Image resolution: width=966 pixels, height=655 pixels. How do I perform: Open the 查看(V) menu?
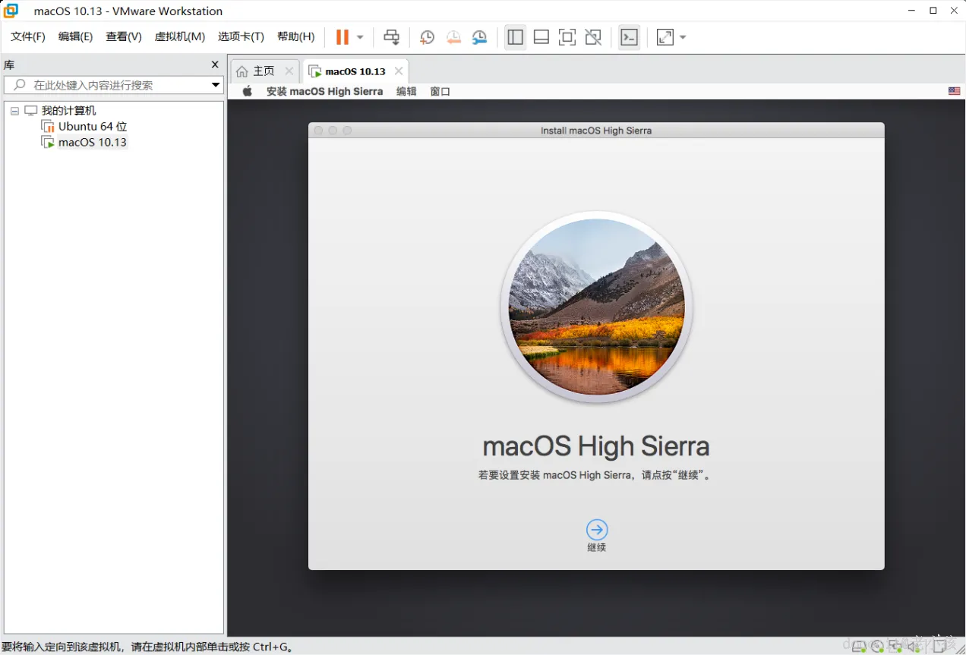pos(124,36)
